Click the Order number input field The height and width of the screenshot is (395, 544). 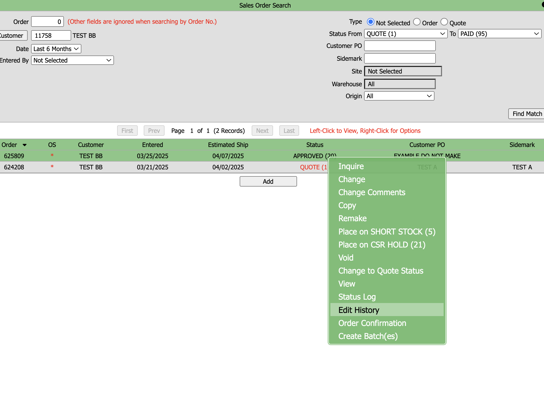[x=47, y=22]
